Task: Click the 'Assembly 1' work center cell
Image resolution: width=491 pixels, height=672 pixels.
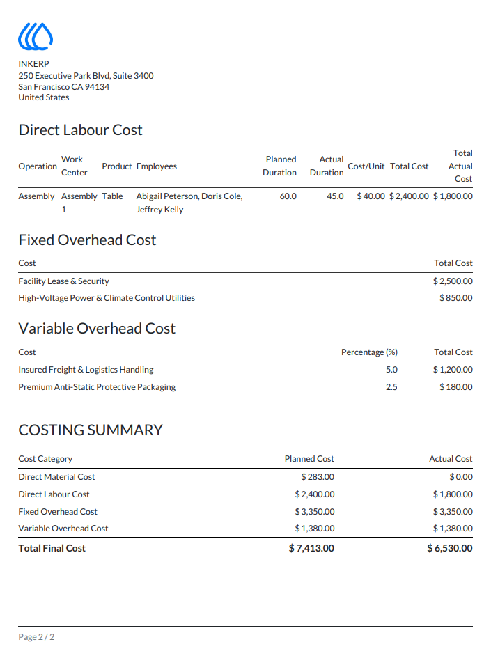Action: (x=79, y=203)
